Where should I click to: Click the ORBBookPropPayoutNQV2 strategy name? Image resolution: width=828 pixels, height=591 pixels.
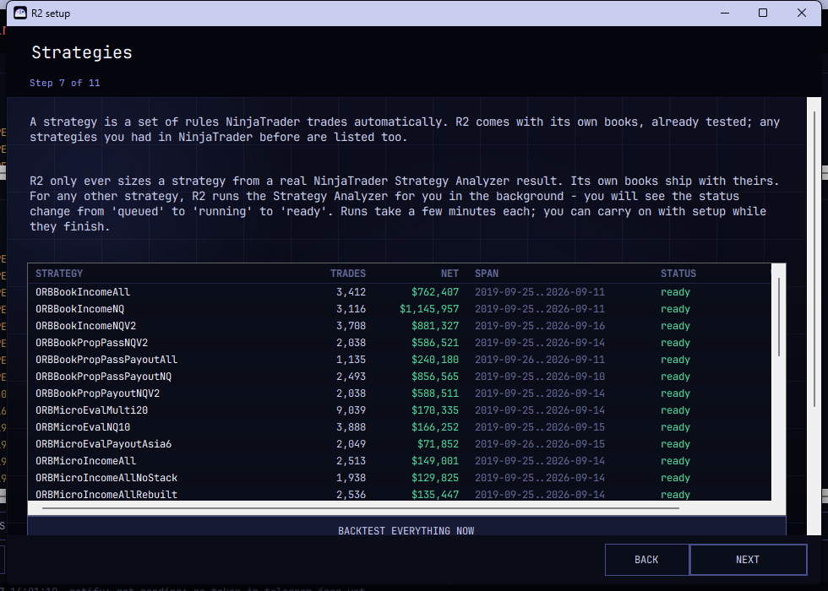click(x=97, y=393)
